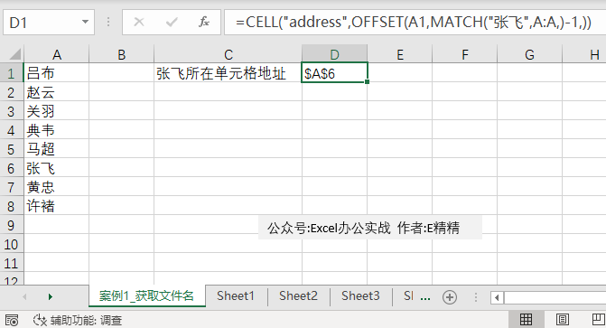Click the tab bar split handle dots
This screenshot has height=328, width=606.
476,297
